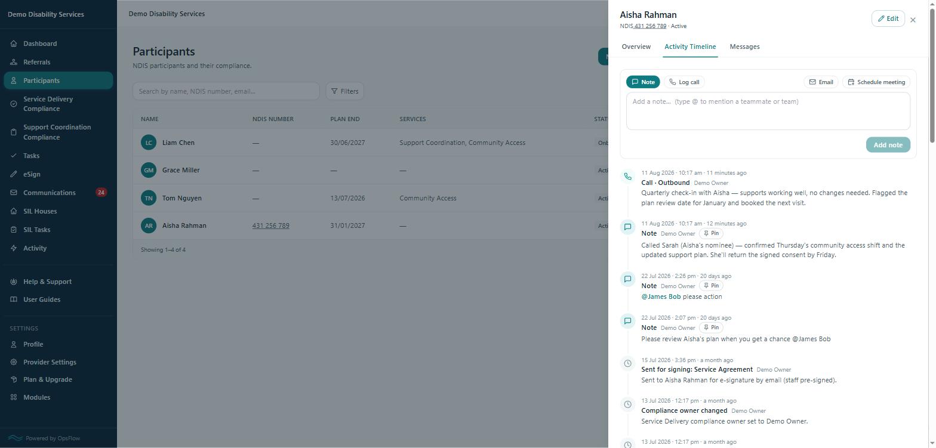Click clock icon of Compliance owner changed entry

pyautogui.click(x=627, y=404)
